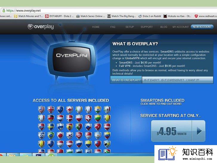Select the Denmark flag shield
The image size is (217, 163).
(70, 118)
